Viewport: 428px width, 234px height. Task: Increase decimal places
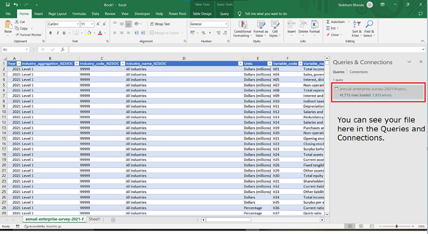pos(218,33)
